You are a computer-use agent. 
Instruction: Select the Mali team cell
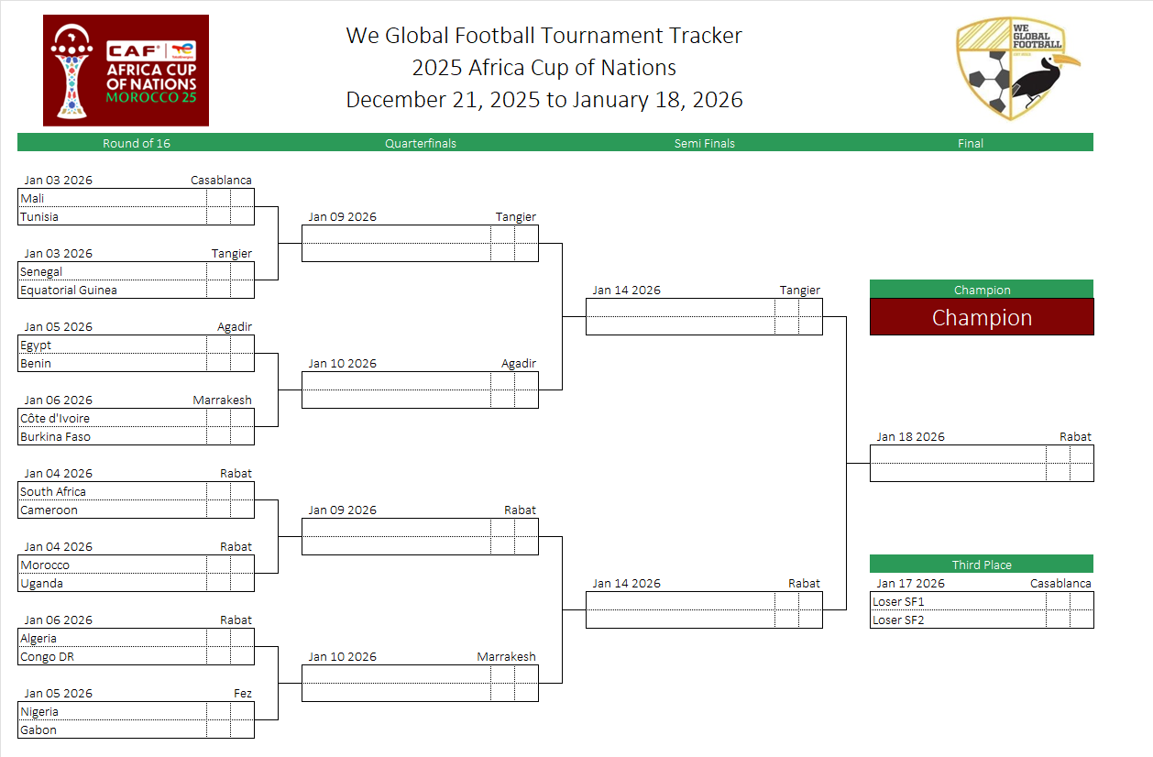click(x=112, y=198)
